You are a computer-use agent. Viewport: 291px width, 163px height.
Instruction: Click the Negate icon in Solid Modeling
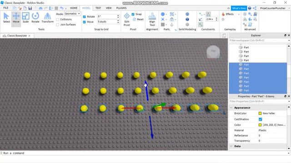tap(187, 19)
